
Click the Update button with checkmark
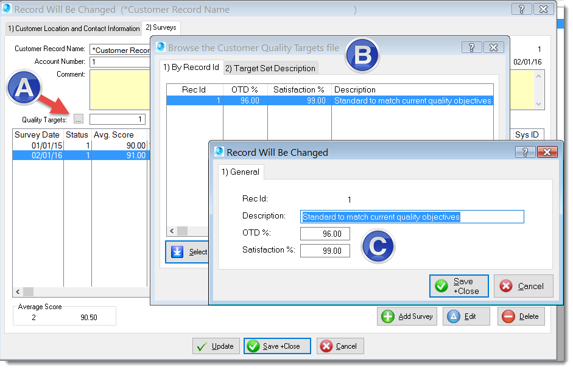pyautogui.click(x=216, y=346)
